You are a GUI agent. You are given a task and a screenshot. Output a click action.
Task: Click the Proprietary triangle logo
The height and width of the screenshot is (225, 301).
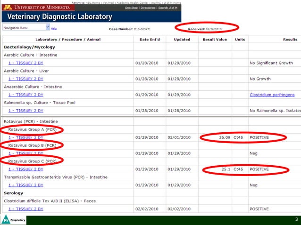tap(7, 219)
